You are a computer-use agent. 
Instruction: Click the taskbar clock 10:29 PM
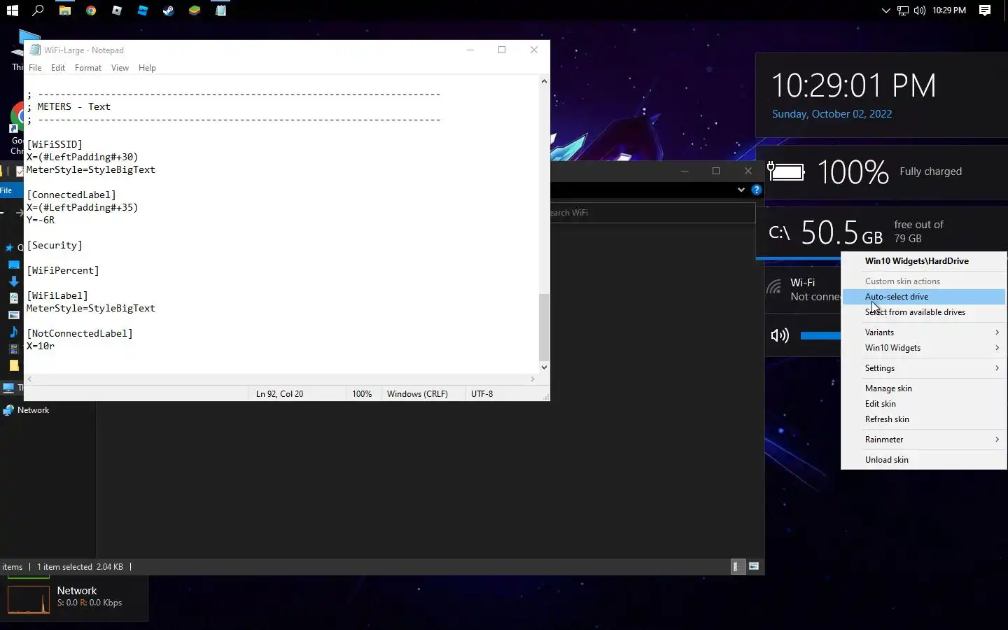tap(949, 10)
